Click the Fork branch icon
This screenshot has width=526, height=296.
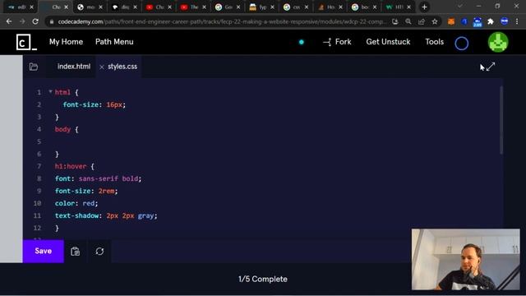point(327,42)
